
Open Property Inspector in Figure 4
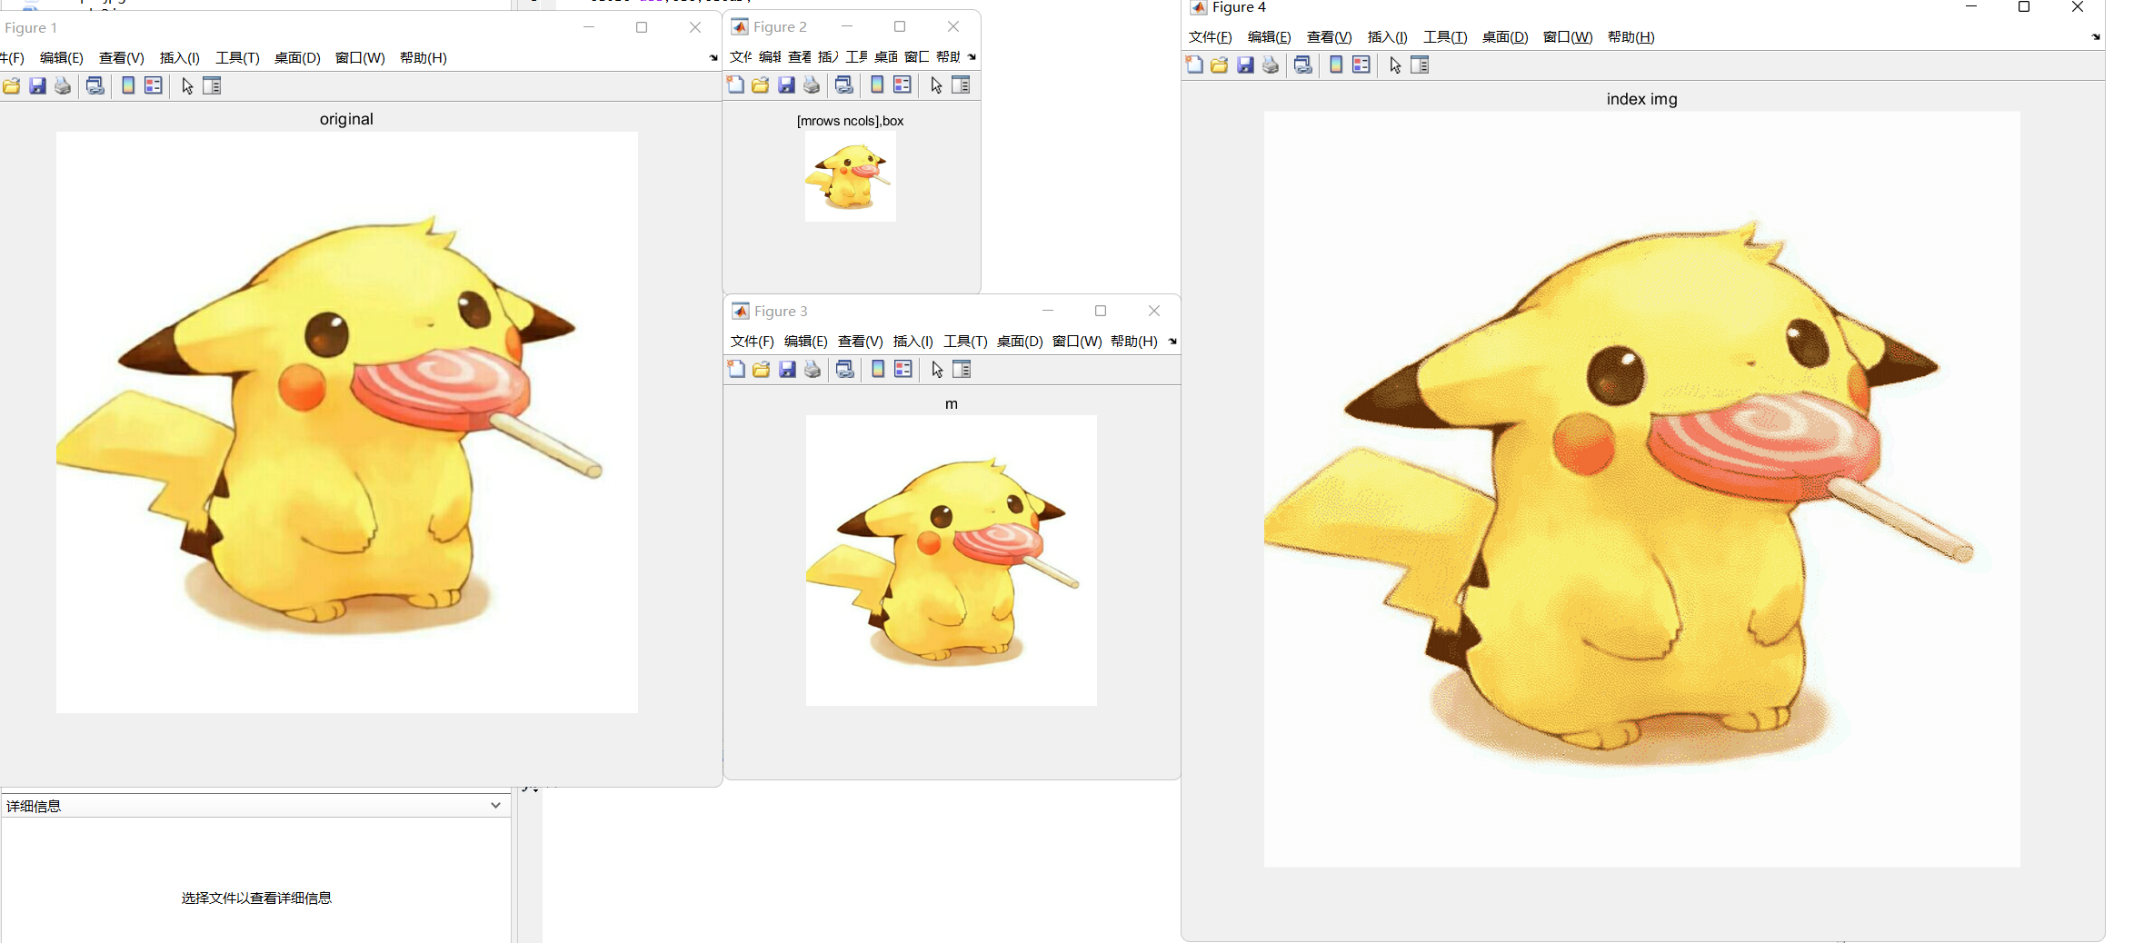pos(1420,65)
